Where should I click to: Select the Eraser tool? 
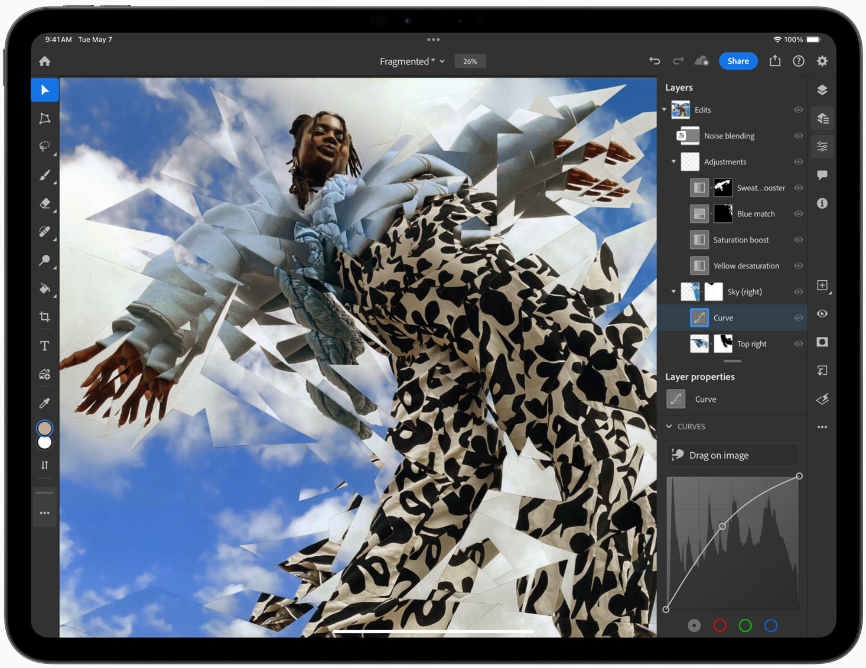pos(45,203)
